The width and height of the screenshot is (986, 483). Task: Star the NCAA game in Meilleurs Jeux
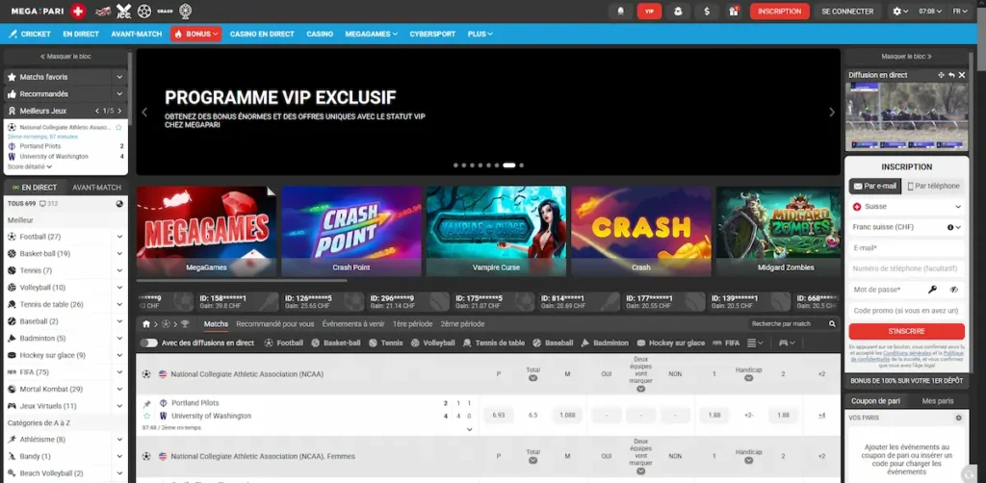pos(118,128)
